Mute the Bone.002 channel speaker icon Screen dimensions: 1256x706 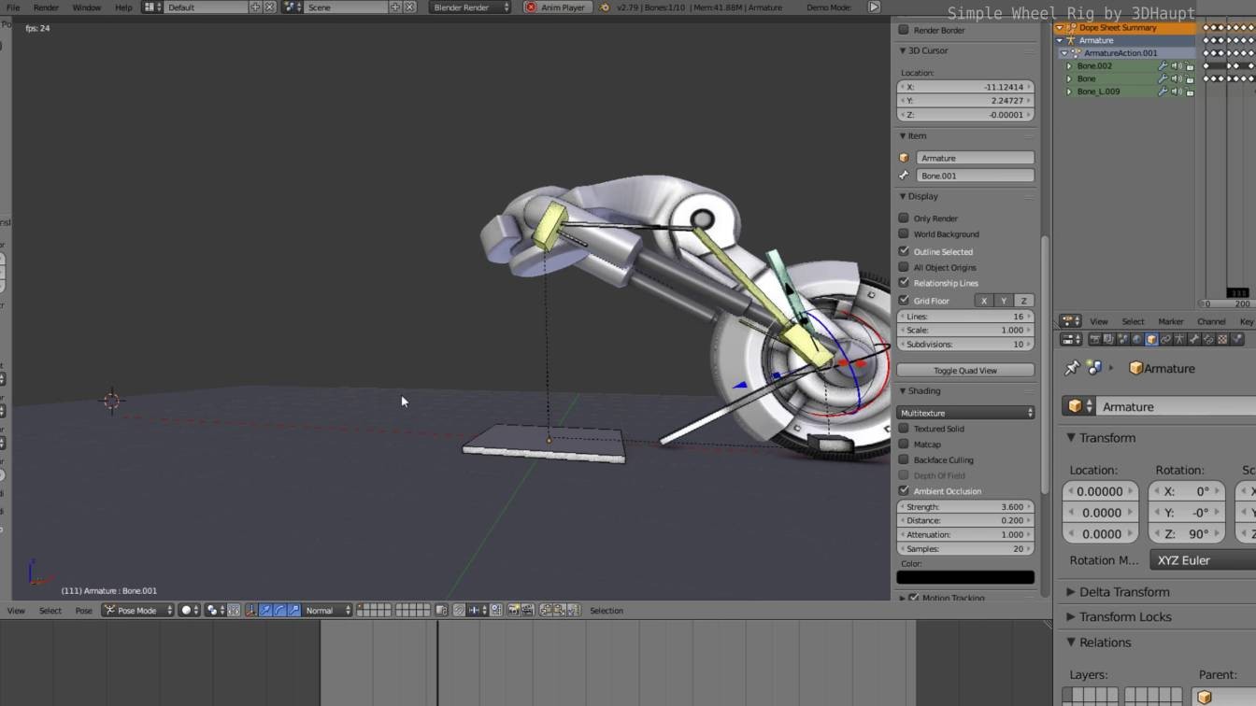[1176, 66]
